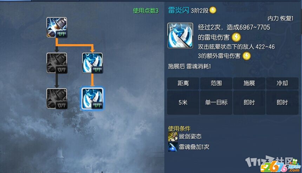This screenshot has width=302, height=173.
Task: Click the large 雷炎闪 skill icon with F
Action: tap(180, 35)
